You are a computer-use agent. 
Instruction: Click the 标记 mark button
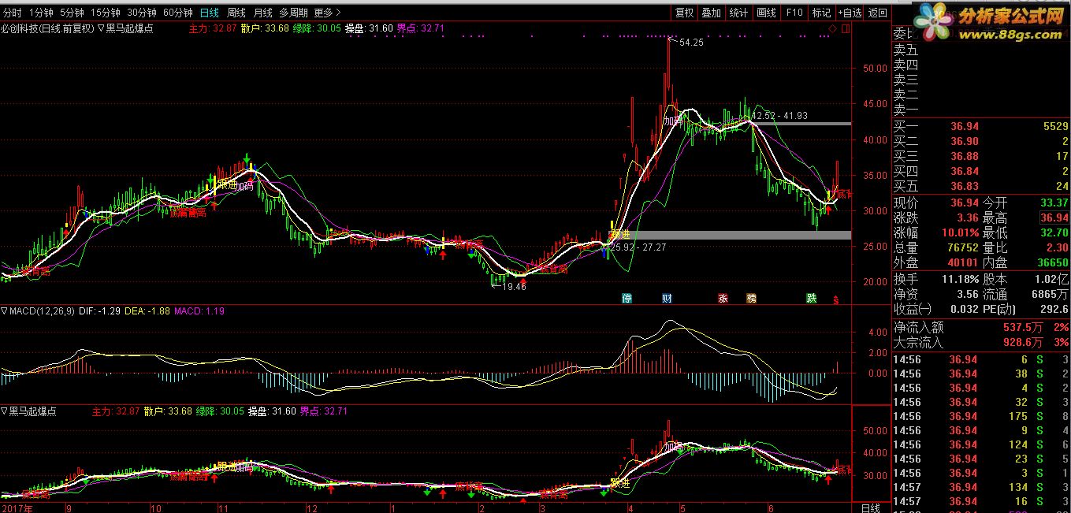(x=822, y=13)
